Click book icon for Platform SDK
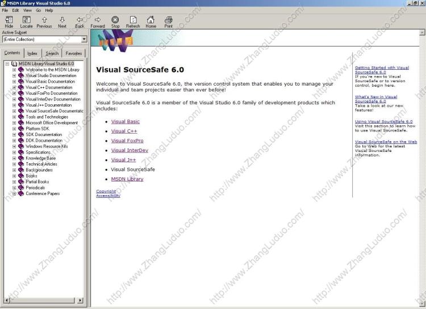 21,129
